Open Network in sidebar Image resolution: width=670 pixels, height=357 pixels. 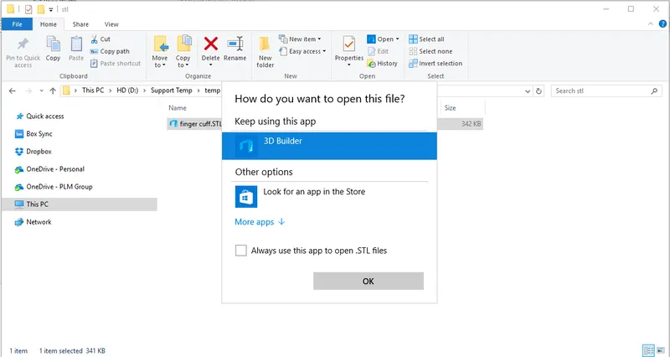pos(33,222)
